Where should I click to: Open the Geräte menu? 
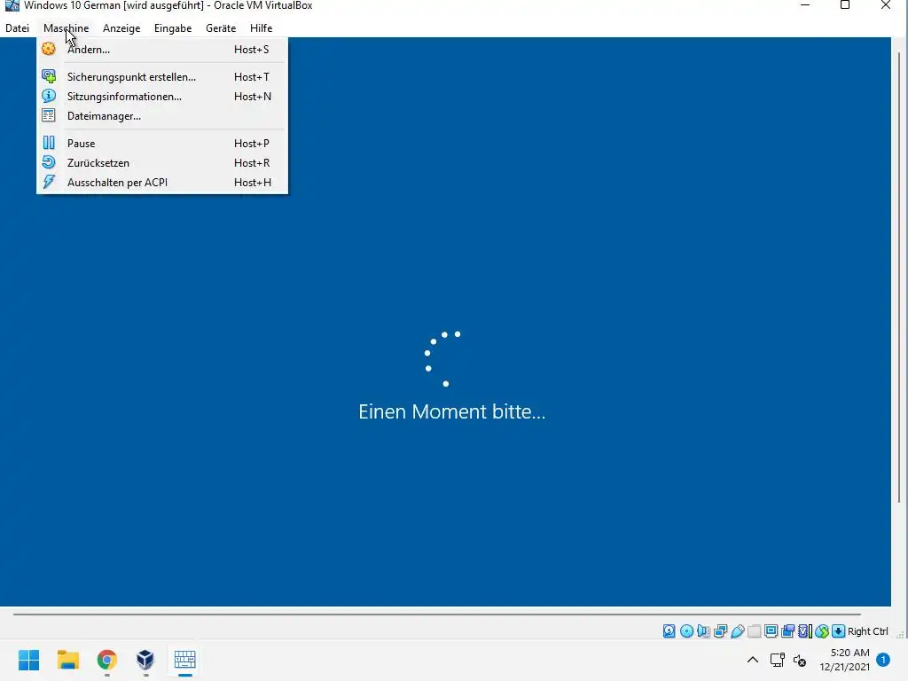pos(221,27)
